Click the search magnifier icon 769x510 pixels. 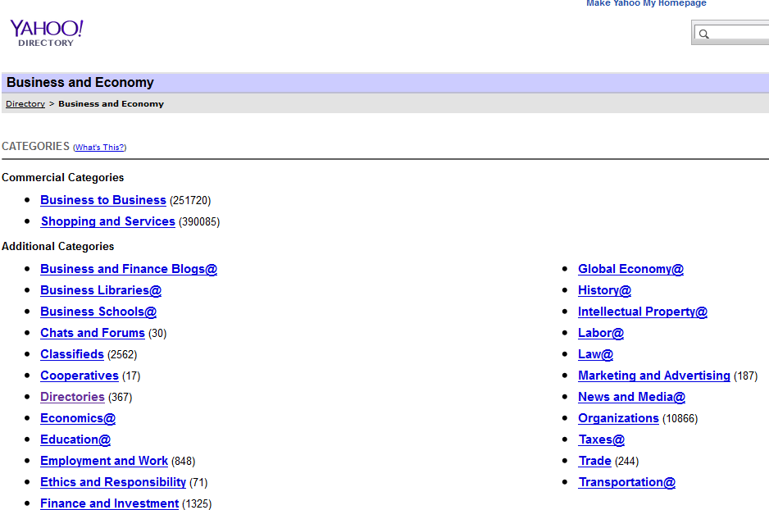pyautogui.click(x=703, y=34)
